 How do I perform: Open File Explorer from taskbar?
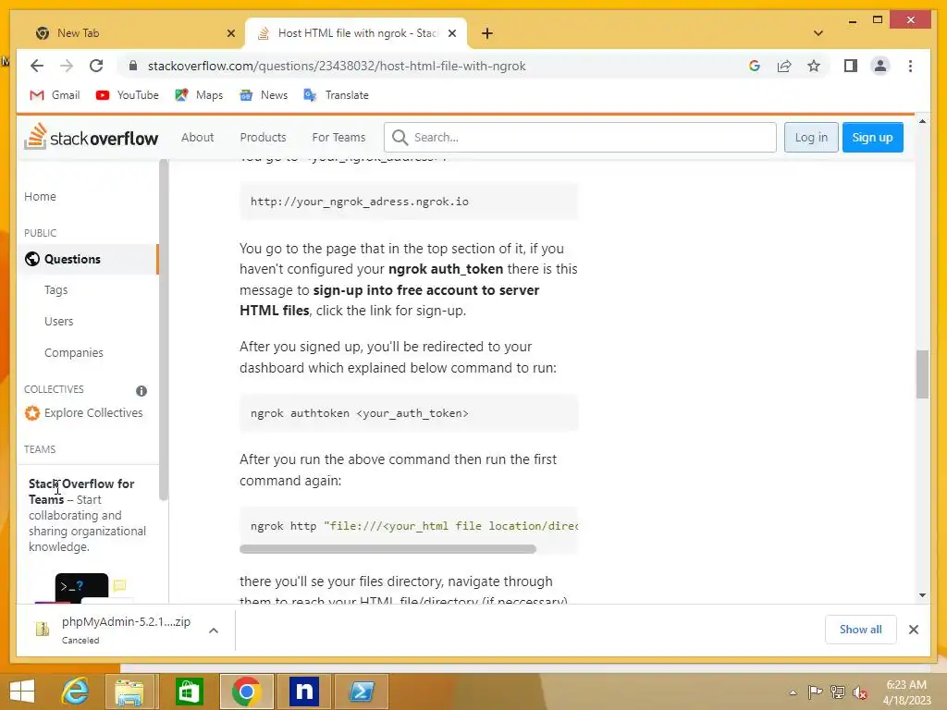pyautogui.click(x=129, y=692)
